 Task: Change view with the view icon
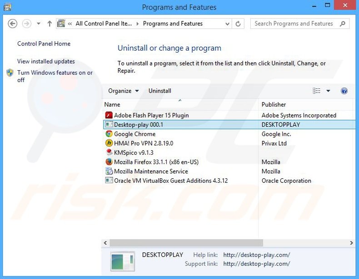tap(316, 91)
